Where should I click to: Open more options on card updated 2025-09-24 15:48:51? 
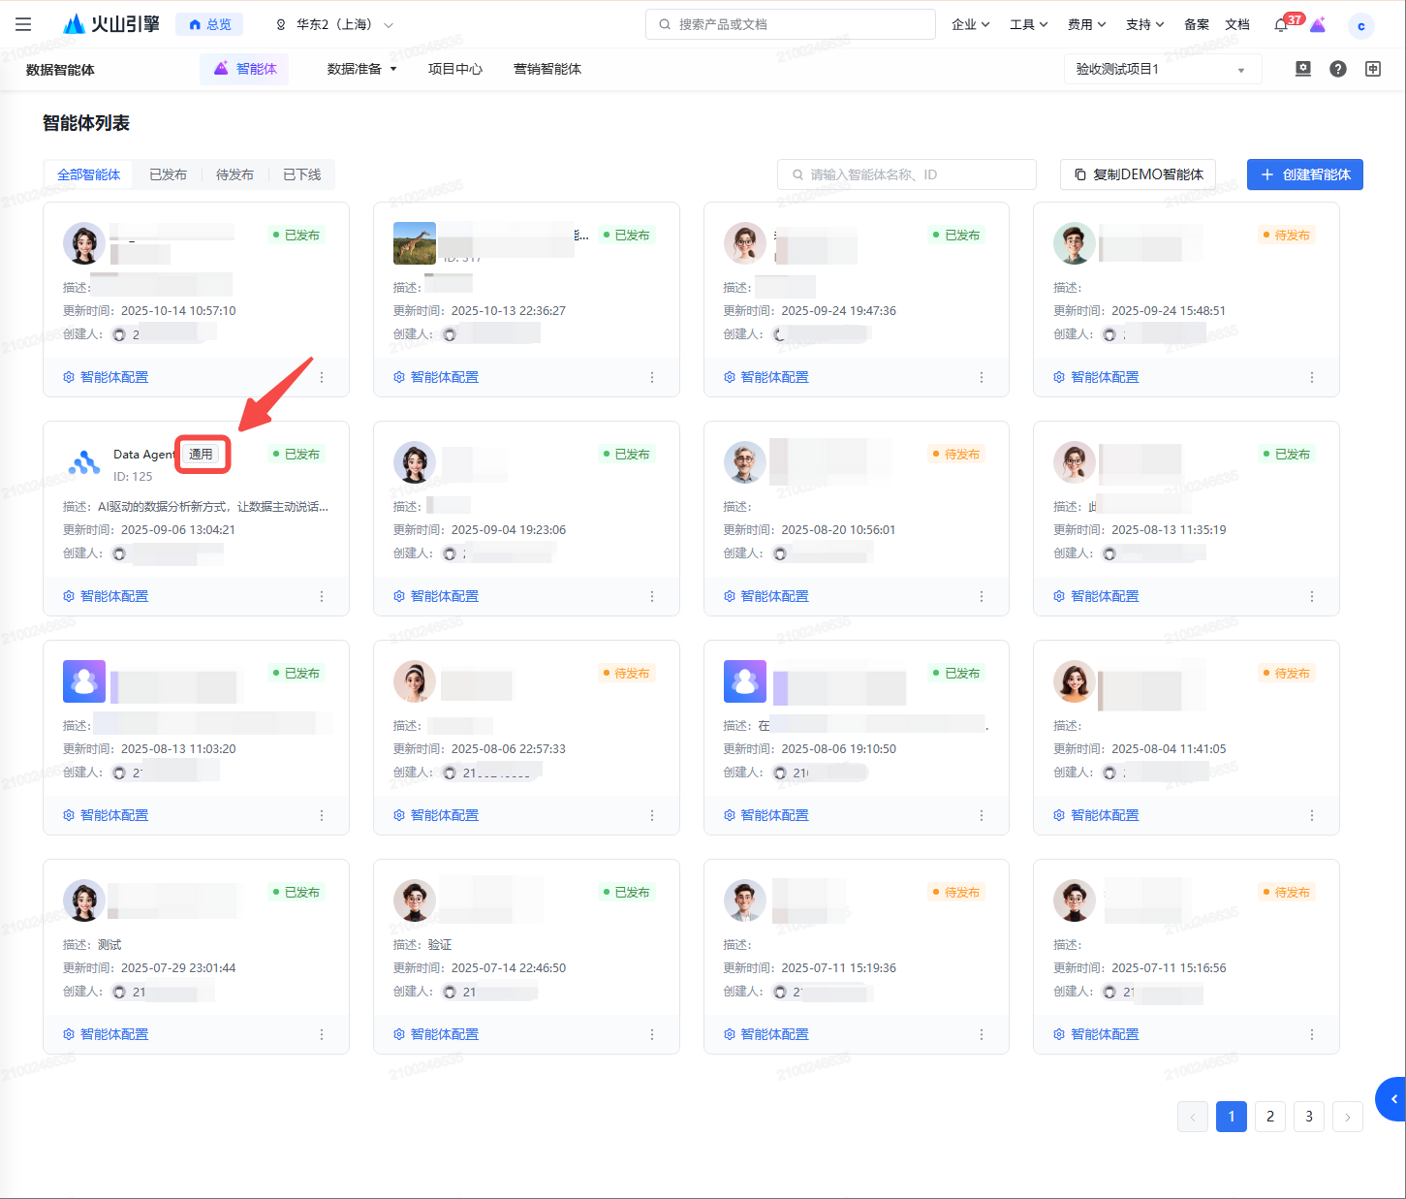[1312, 377]
